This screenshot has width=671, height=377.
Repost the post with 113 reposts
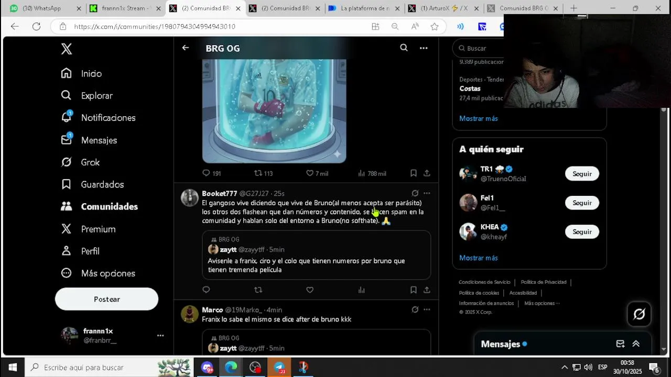[x=263, y=173]
